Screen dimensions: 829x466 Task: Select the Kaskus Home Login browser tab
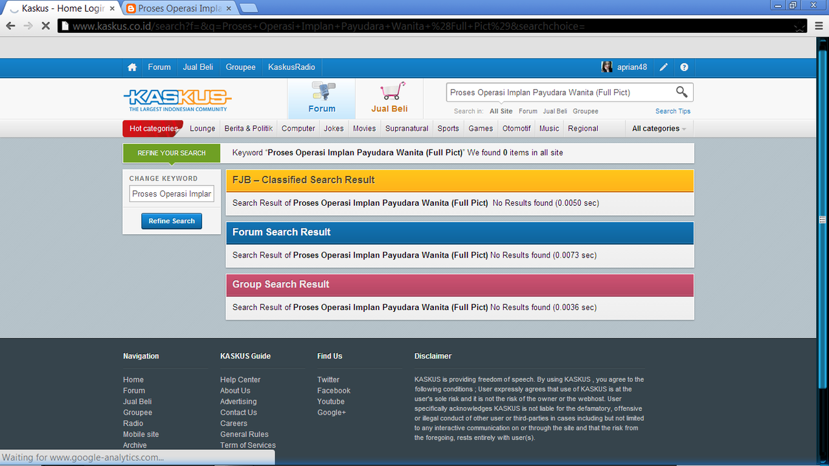pos(62,8)
